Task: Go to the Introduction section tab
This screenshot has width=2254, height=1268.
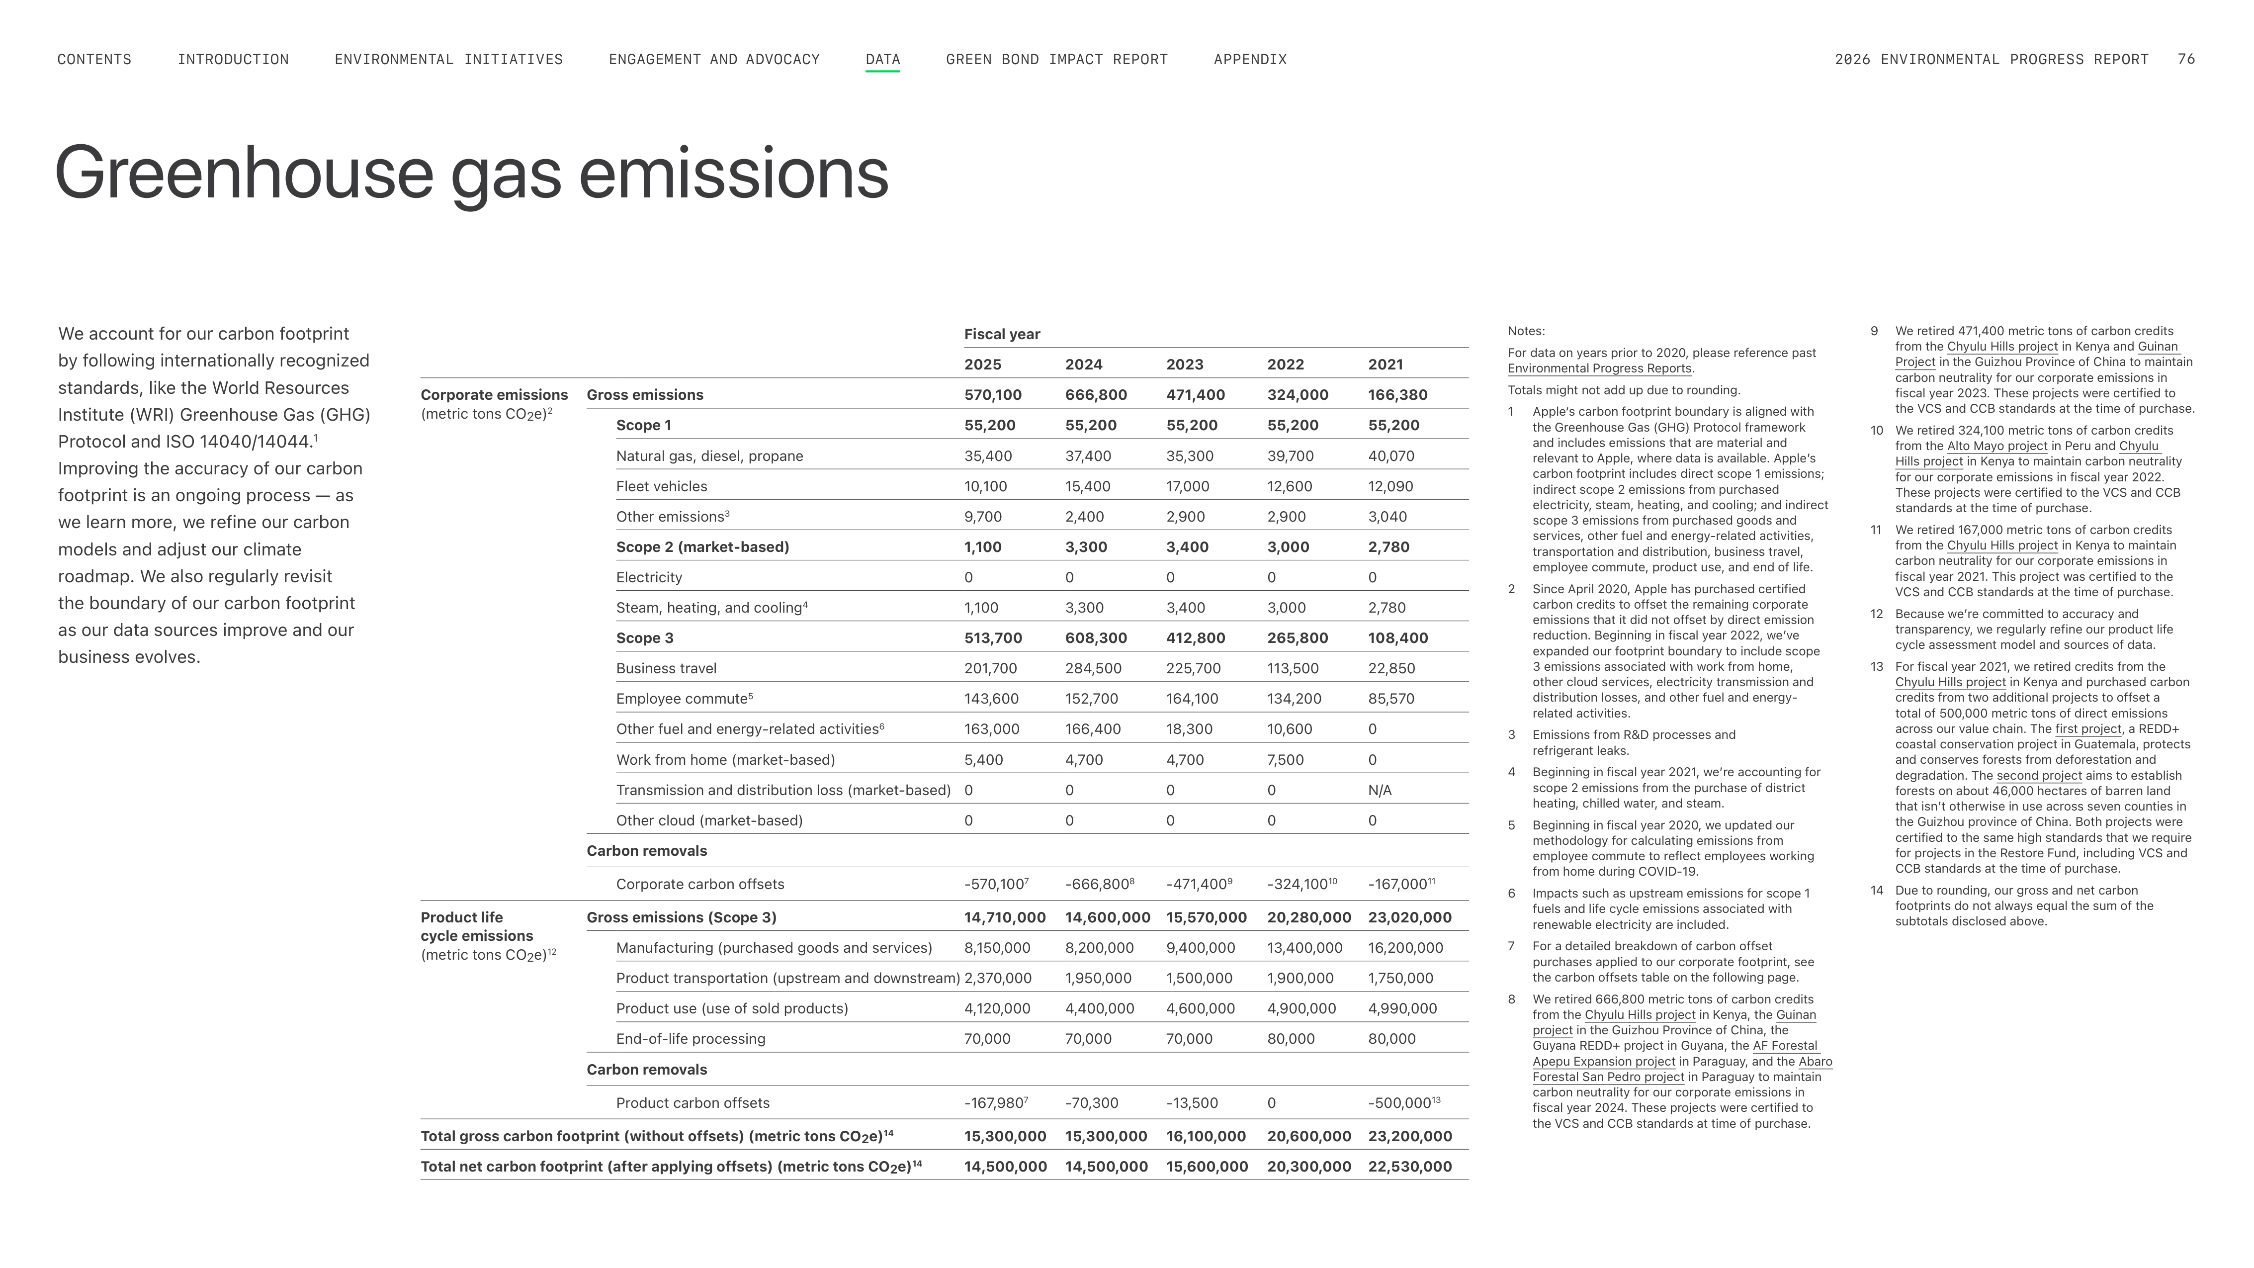Action: 233,60
